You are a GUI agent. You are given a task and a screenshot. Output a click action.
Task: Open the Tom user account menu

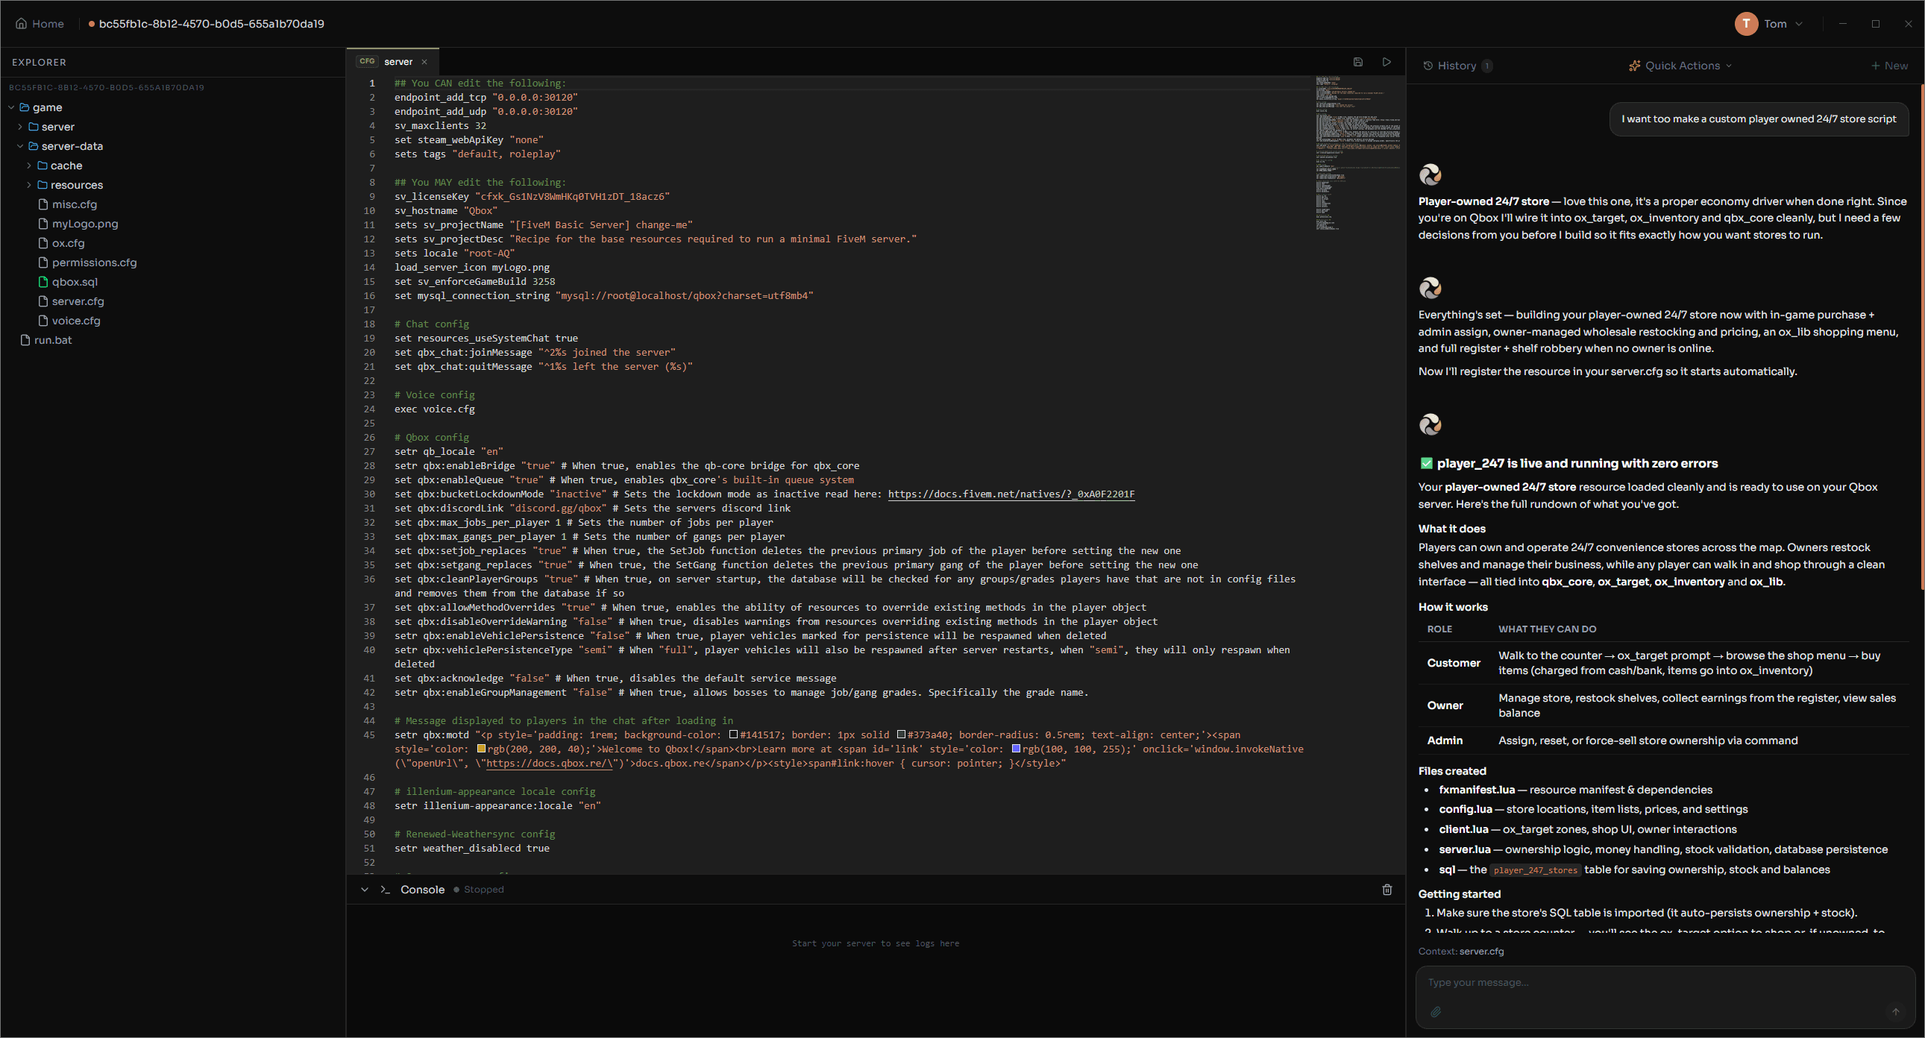[x=1770, y=24]
